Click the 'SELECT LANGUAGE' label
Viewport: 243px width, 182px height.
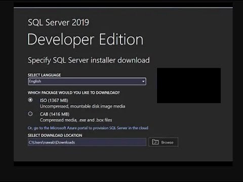44,75
